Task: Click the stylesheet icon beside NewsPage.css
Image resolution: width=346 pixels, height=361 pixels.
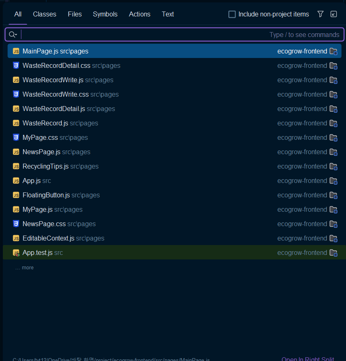Action: pos(16,224)
